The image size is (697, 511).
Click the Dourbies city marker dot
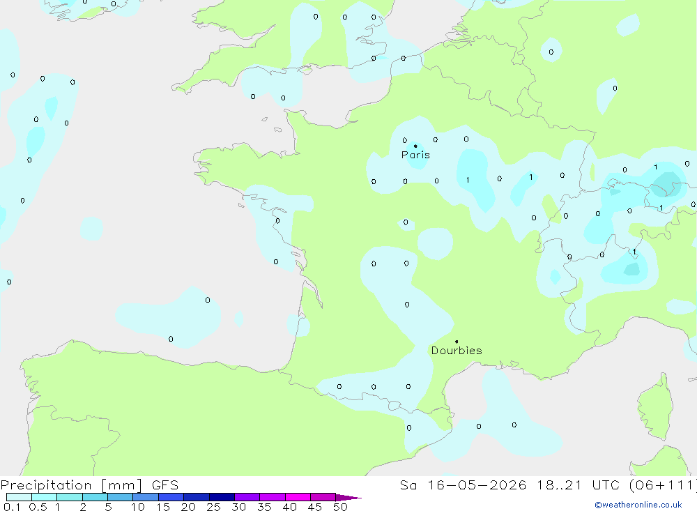coord(457,342)
